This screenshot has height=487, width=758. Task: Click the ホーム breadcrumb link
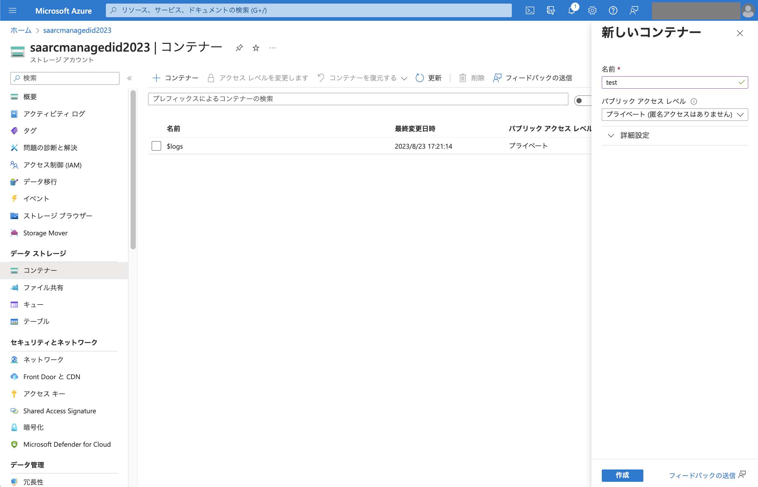[x=21, y=30]
